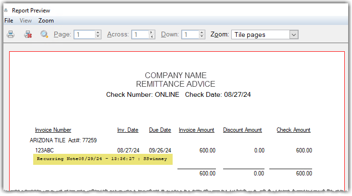Click the Discount Amount column header

242,130
